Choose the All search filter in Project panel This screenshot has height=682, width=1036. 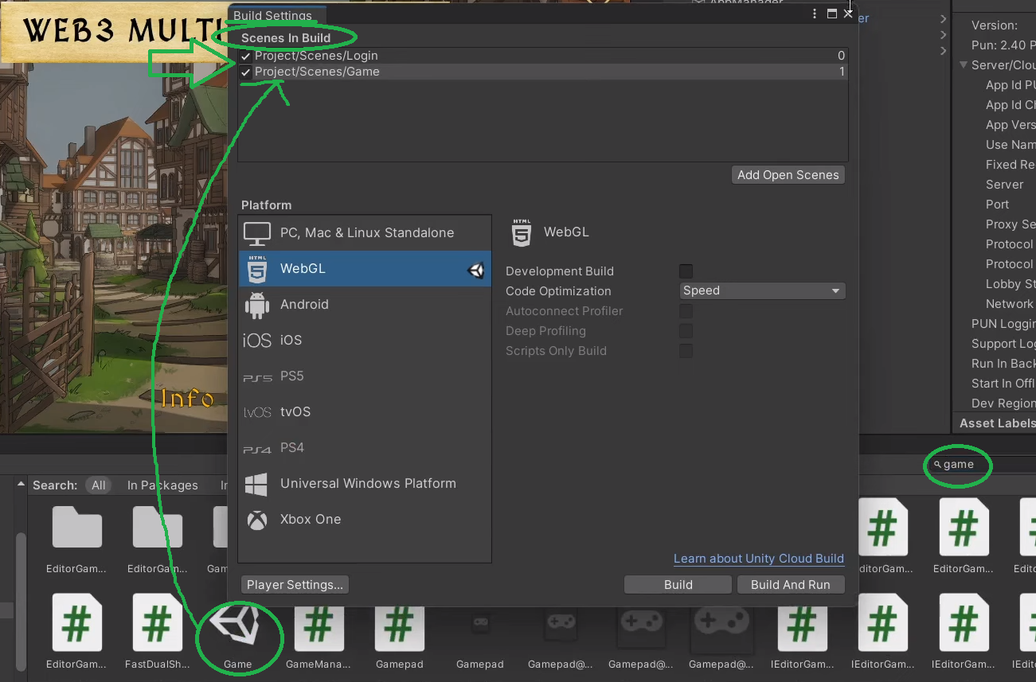99,485
